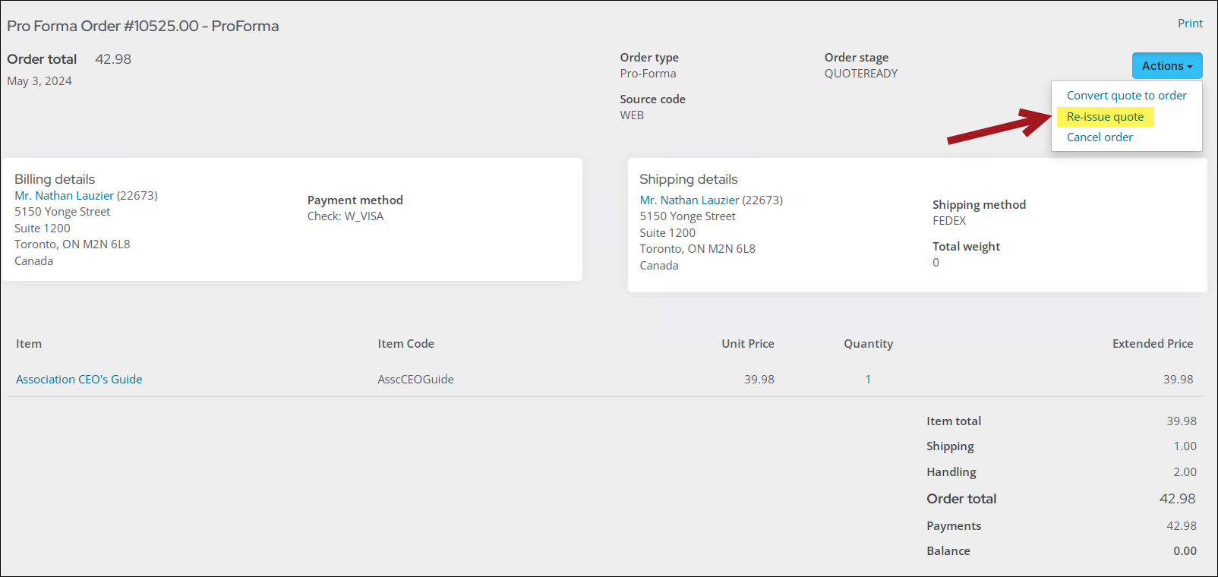Click the FEDEX shipping method value
The image size is (1218, 577).
pyautogui.click(x=949, y=221)
